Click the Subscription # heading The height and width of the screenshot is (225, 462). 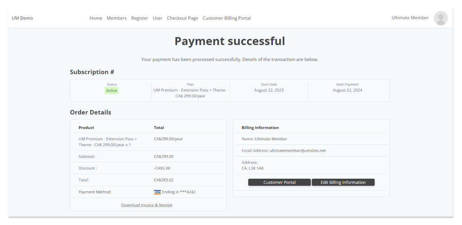point(92,72)
